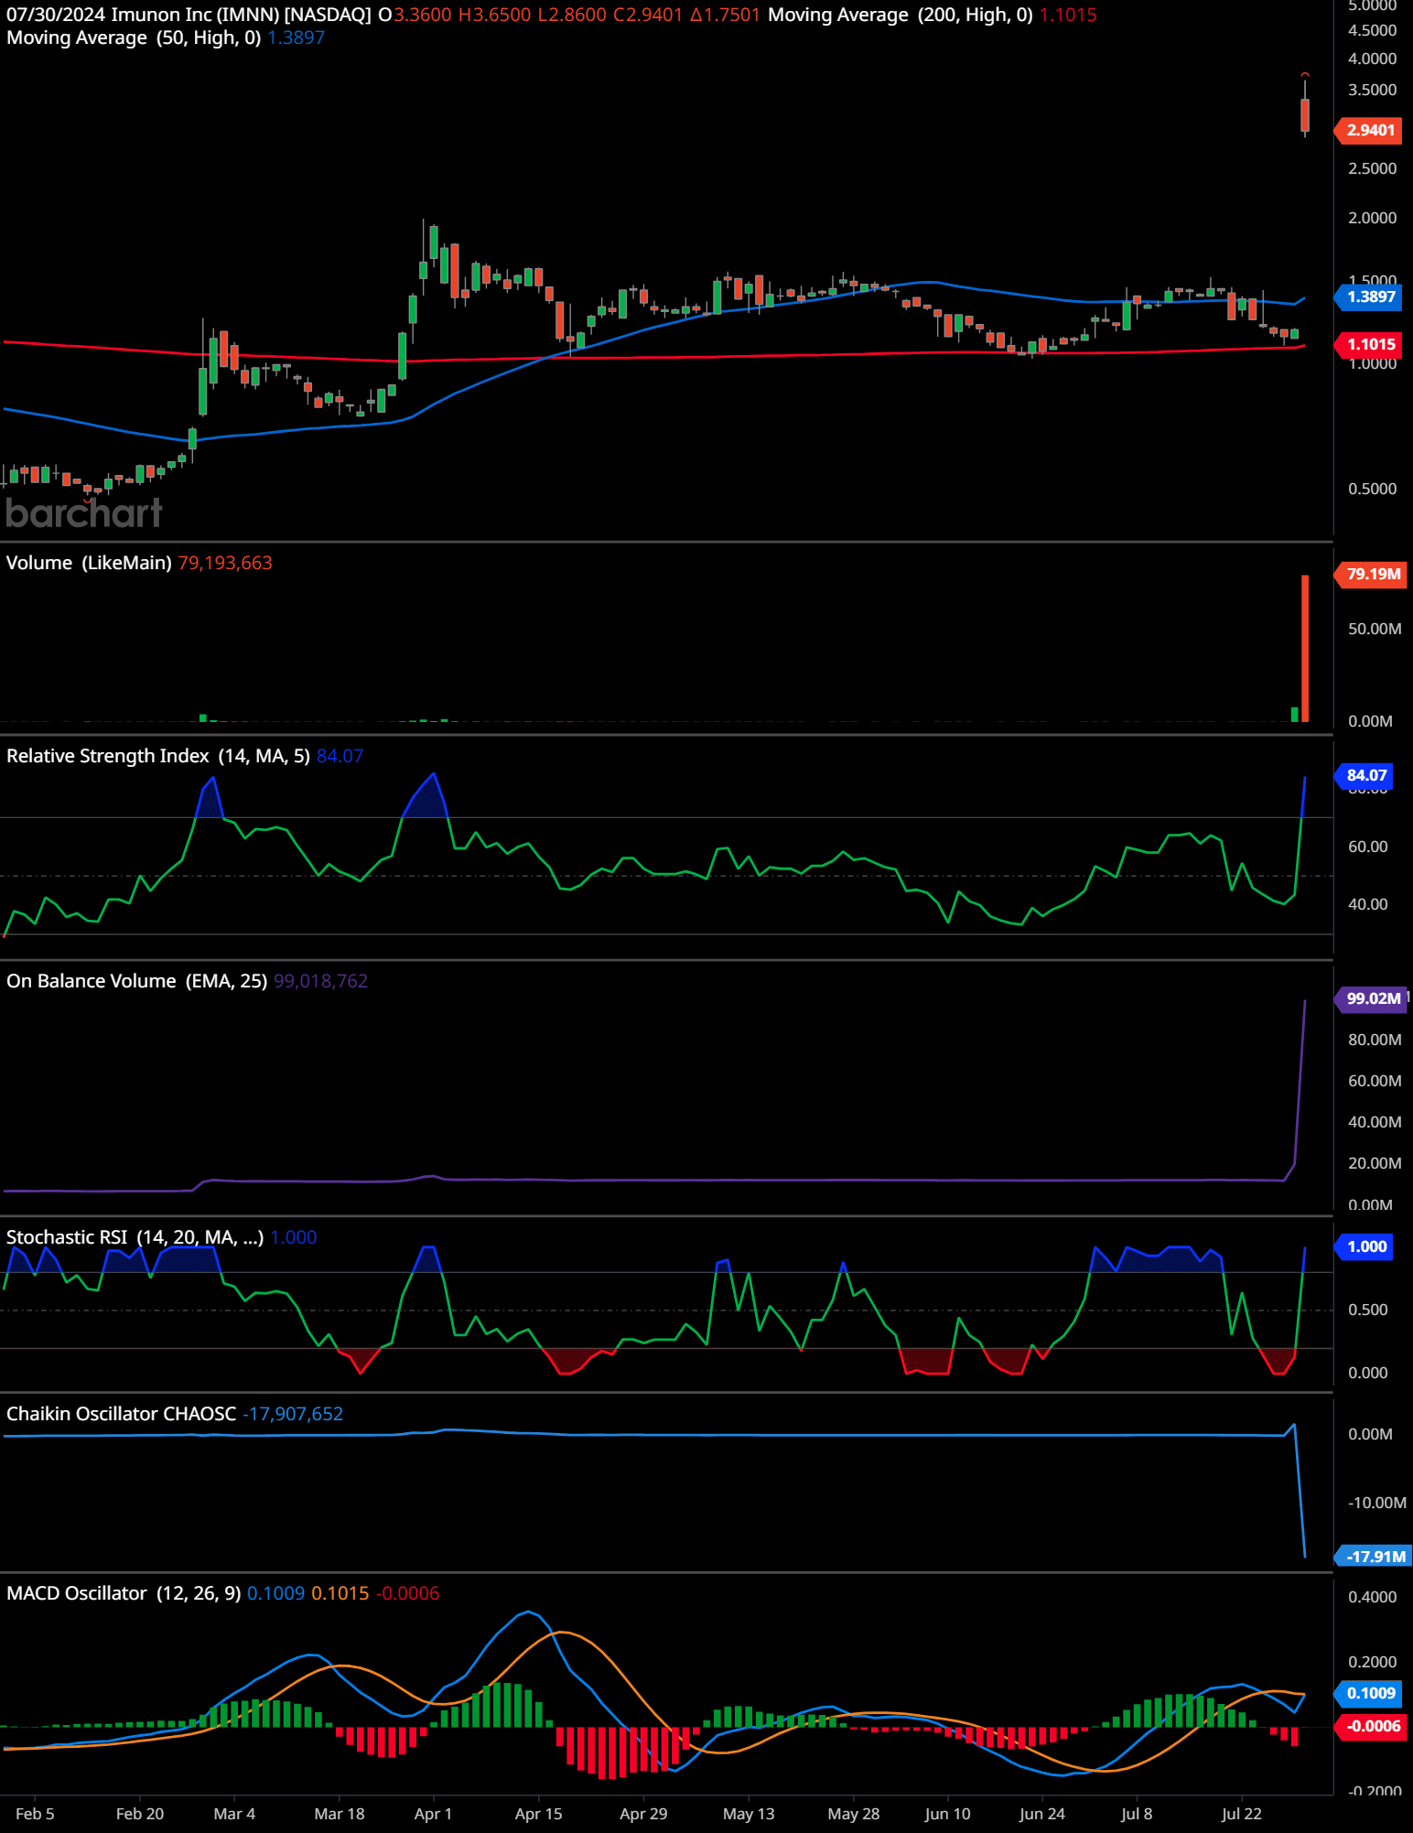
Task: Click the -17.91M Chaikin value tag
Action: tap(1374, 1556)
